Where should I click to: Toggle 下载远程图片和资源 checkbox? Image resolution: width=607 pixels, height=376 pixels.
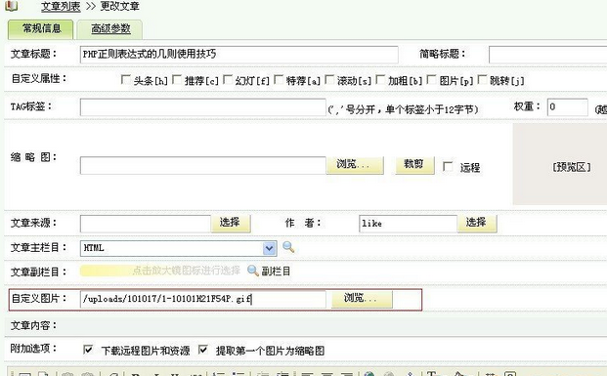(88, 350)
